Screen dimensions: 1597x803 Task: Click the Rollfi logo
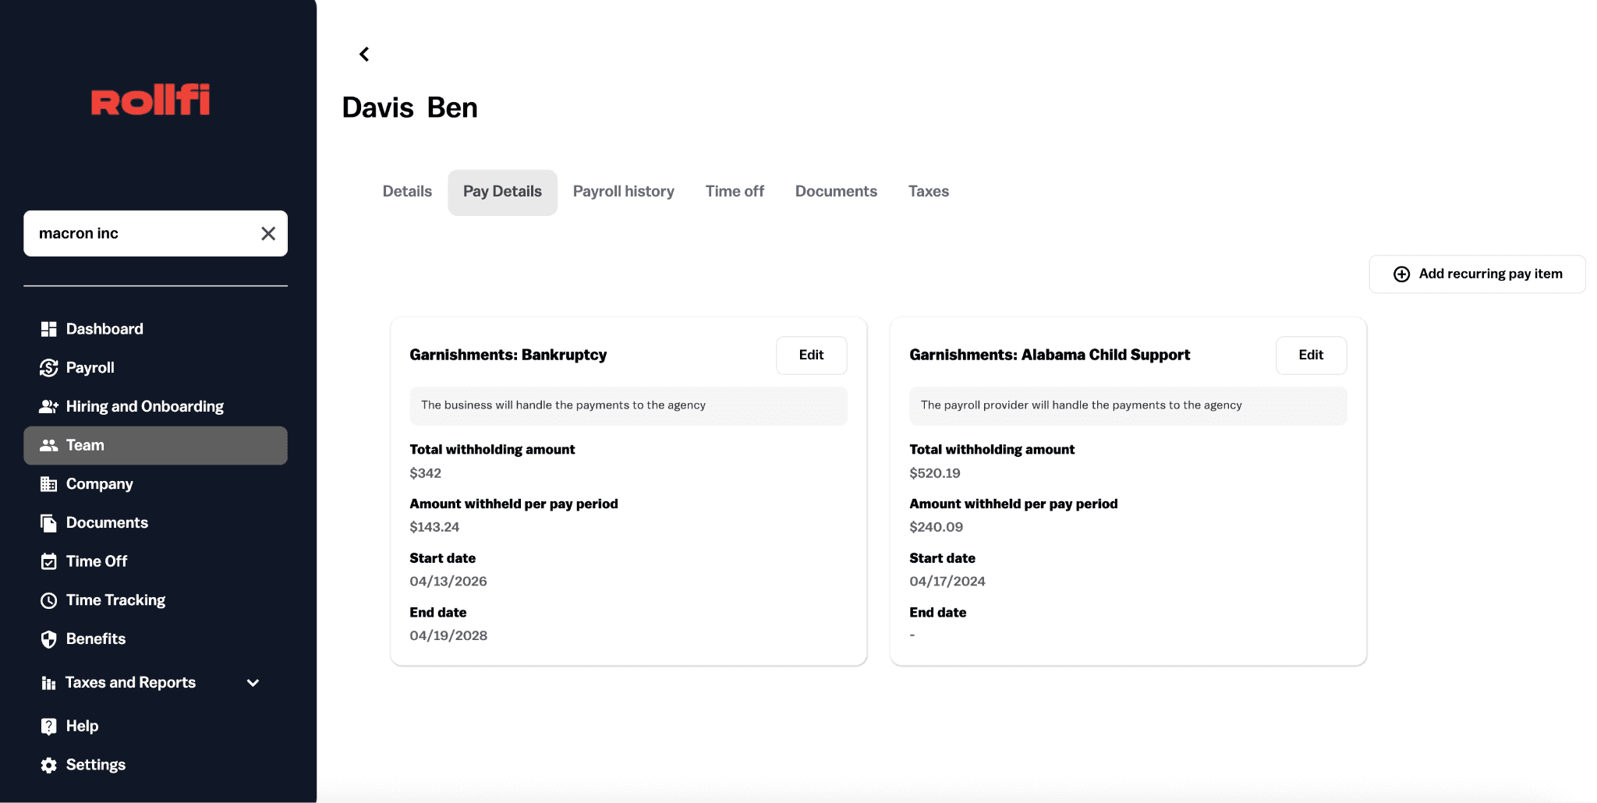(150, 100)
